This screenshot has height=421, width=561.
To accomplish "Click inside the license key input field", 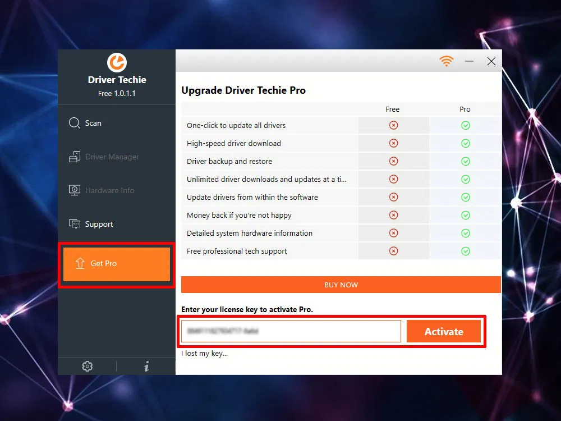I will [x=290, y=331].
